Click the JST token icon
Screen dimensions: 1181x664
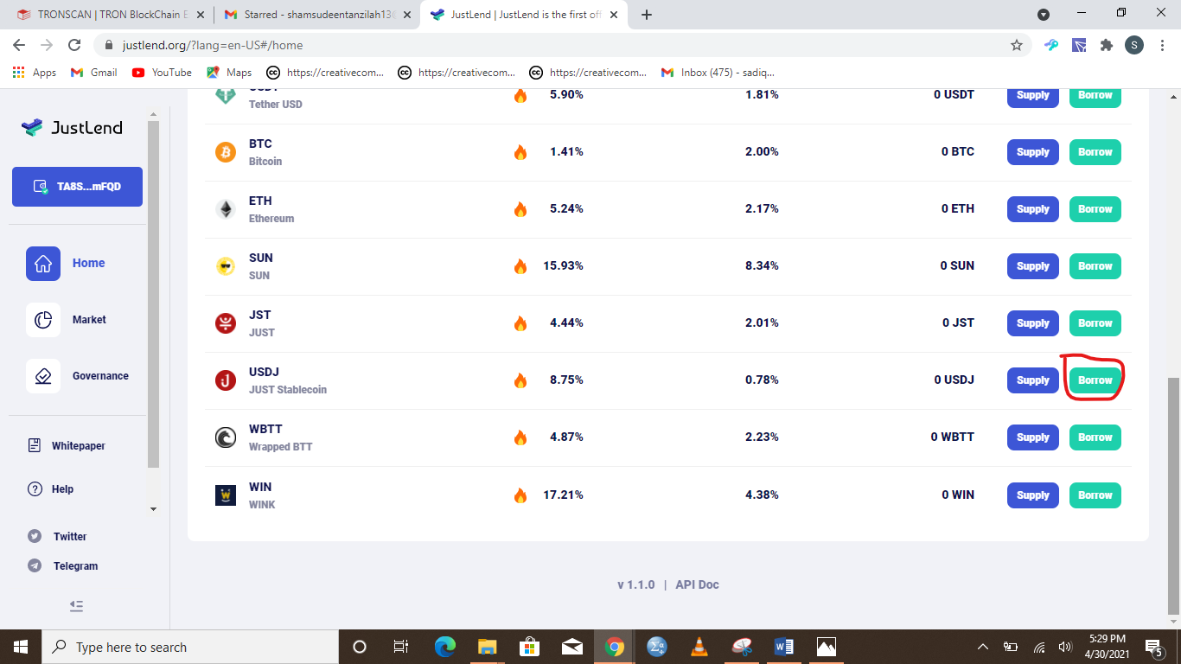(x=226, y=323)
